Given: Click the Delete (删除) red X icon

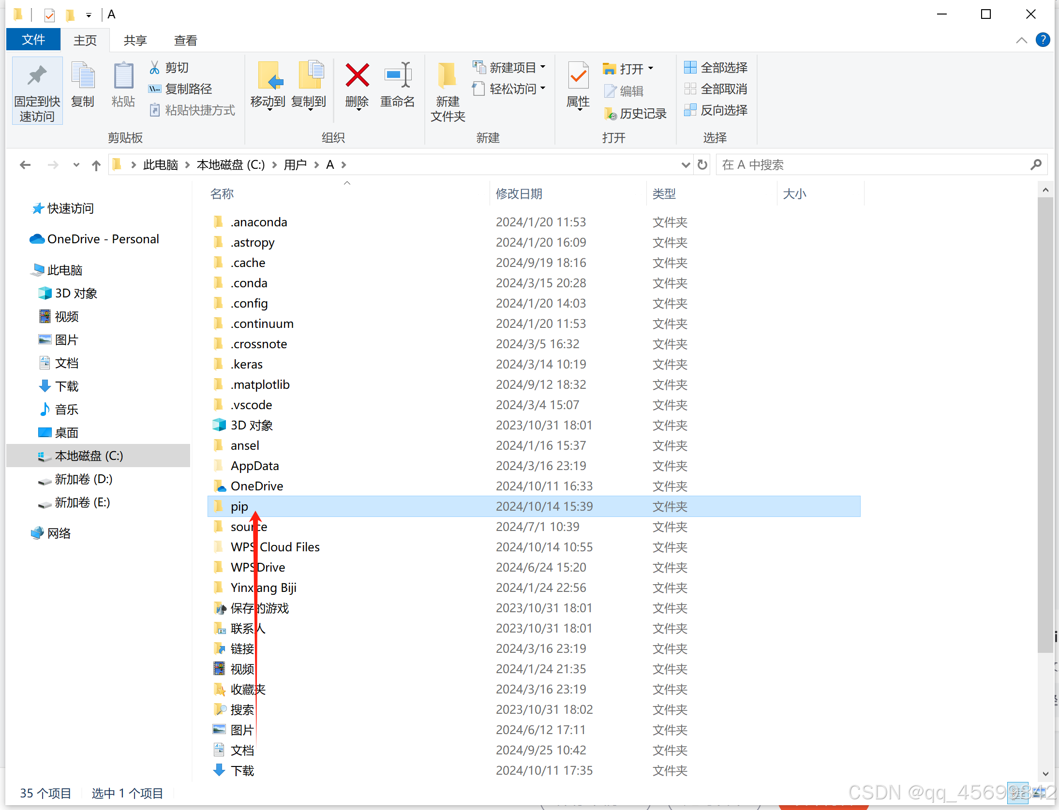Looking at the screenshot, I should [357, 76].
